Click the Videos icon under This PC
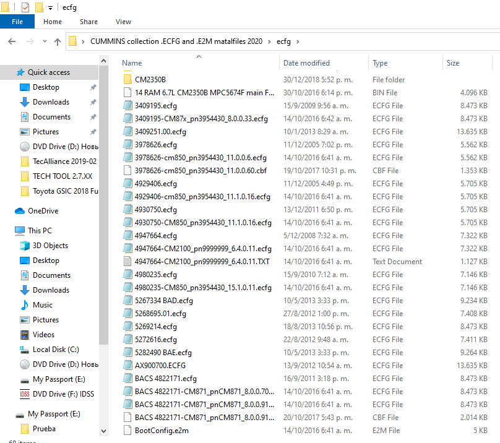Screen dimensions: 500x443 (x=25, y=335)
